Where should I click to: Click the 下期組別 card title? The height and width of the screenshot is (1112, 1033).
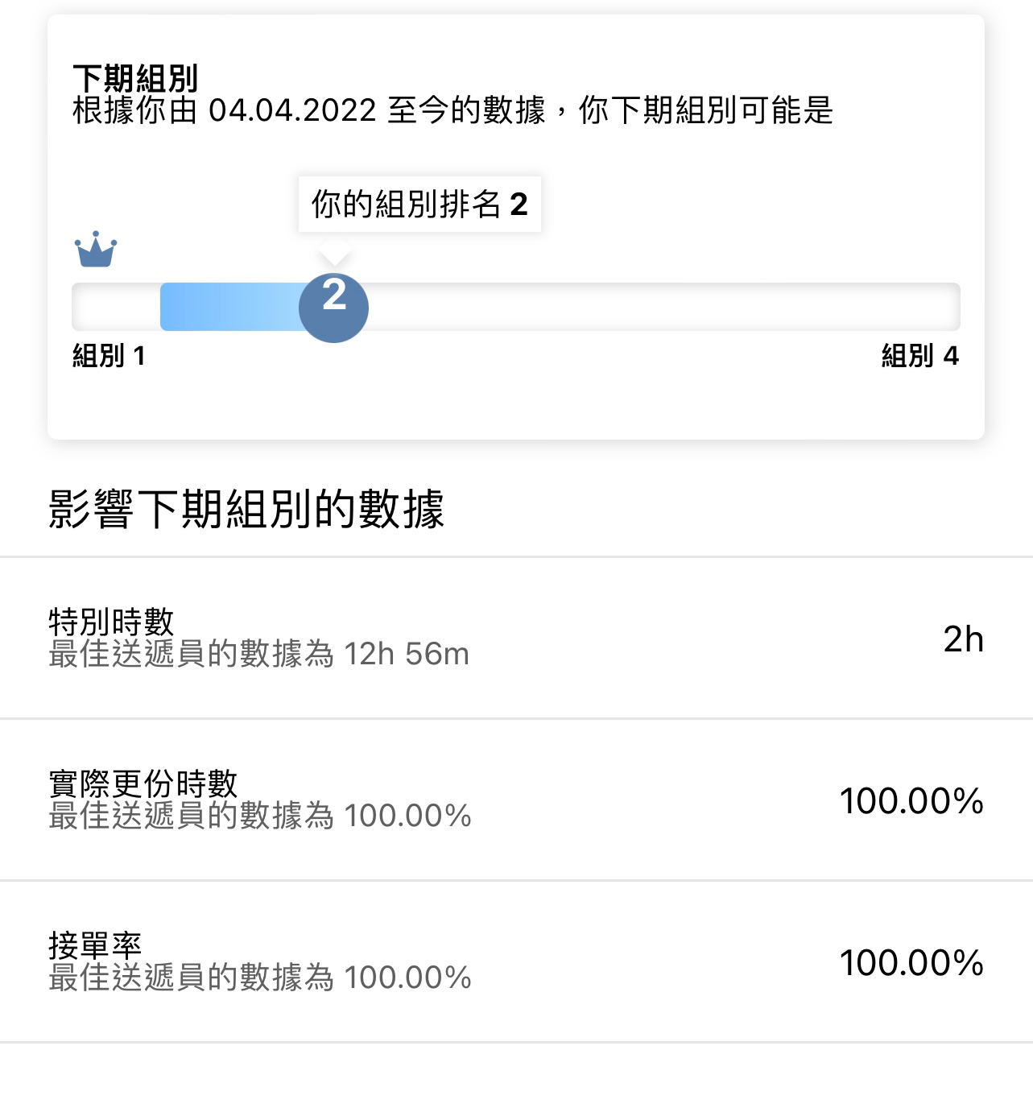tap(135, 78)
